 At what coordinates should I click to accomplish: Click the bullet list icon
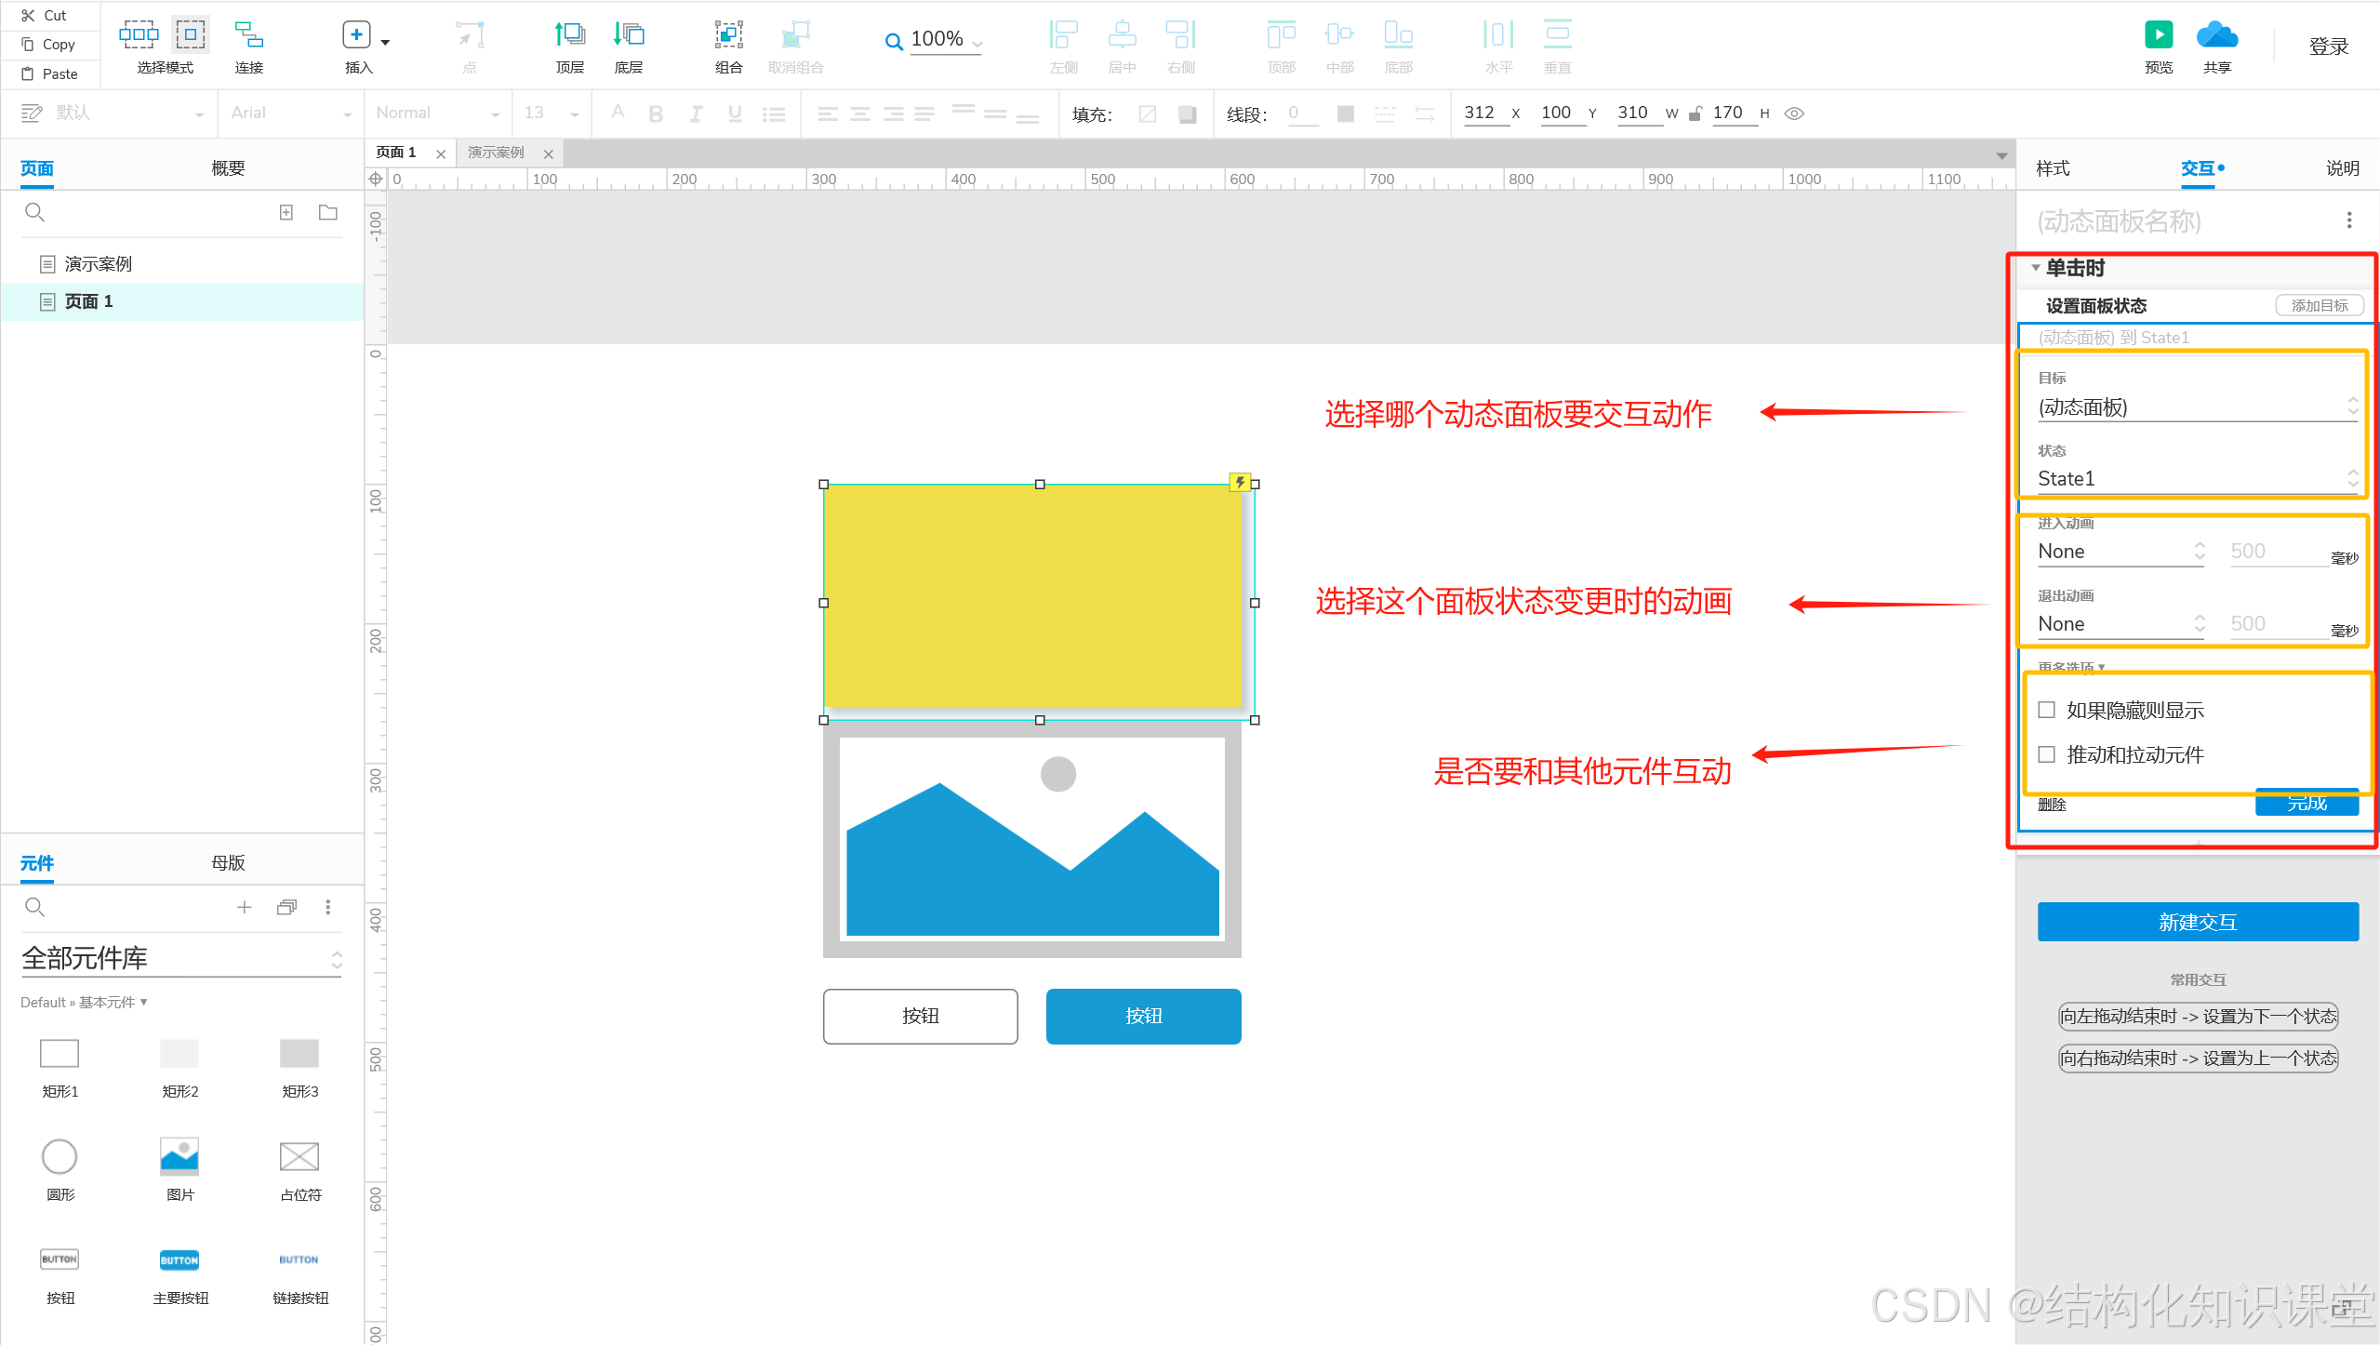pyautogui.click(x=774, y=113)
